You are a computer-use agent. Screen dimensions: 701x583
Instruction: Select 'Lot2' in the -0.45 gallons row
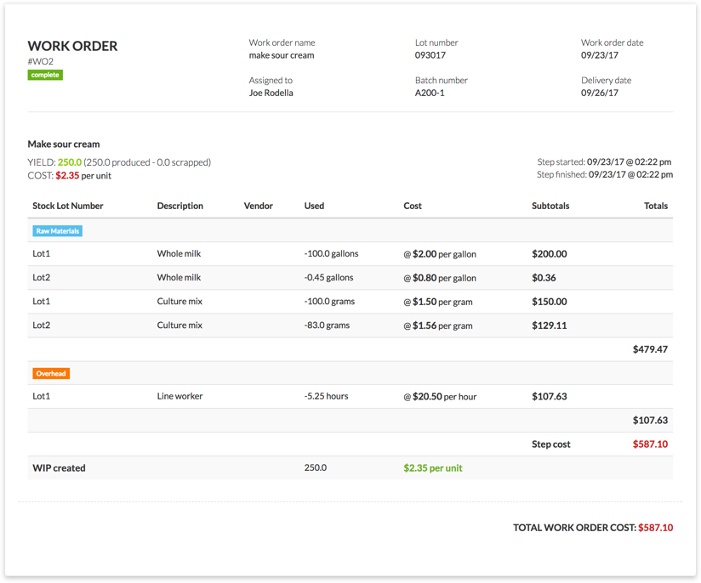point(41,277)
